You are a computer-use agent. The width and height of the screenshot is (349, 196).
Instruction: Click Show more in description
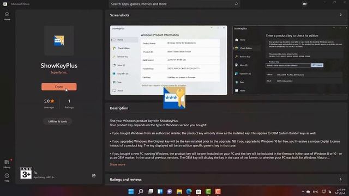(x=117, y=164)
